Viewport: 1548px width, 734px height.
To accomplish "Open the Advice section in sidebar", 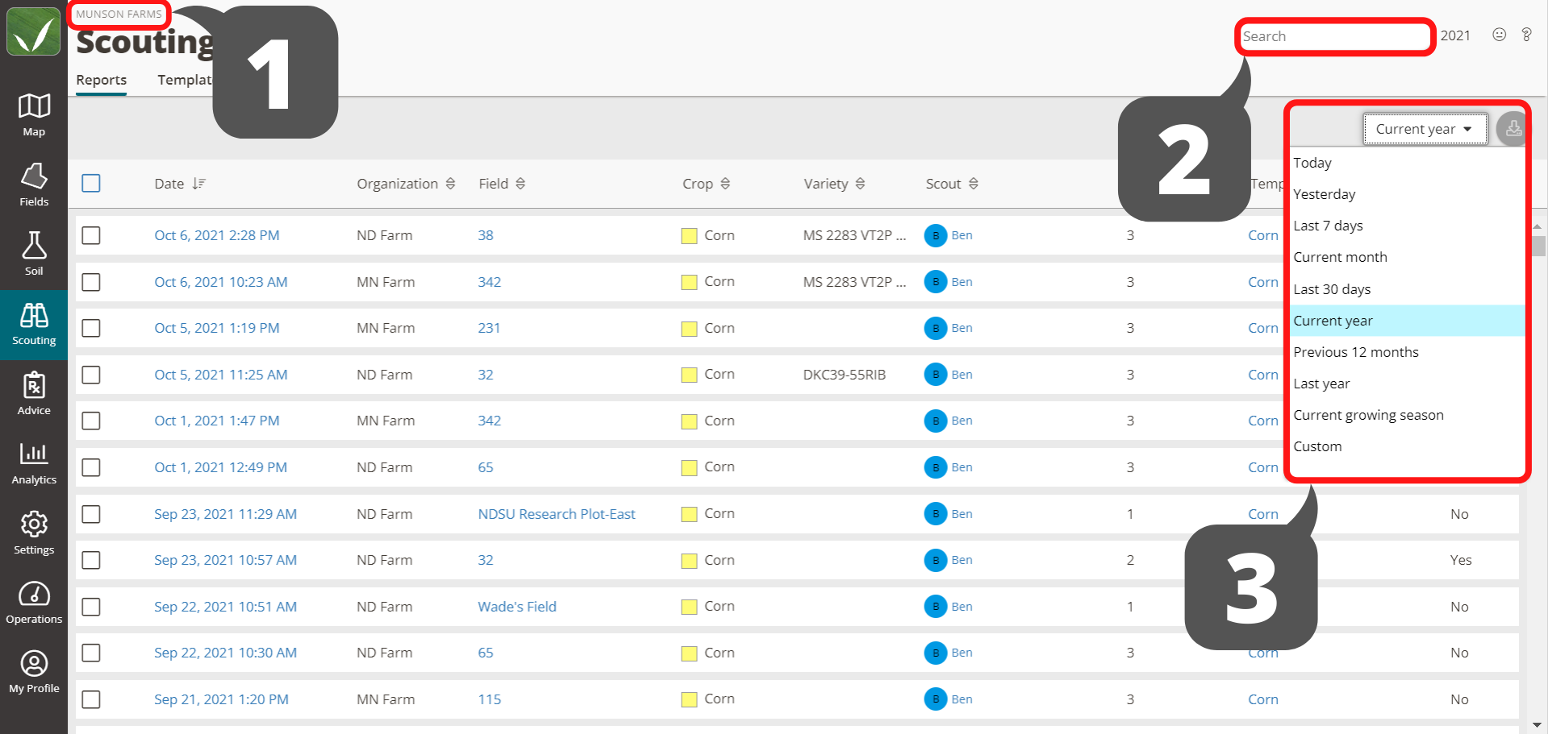I will tap(34, 393).
